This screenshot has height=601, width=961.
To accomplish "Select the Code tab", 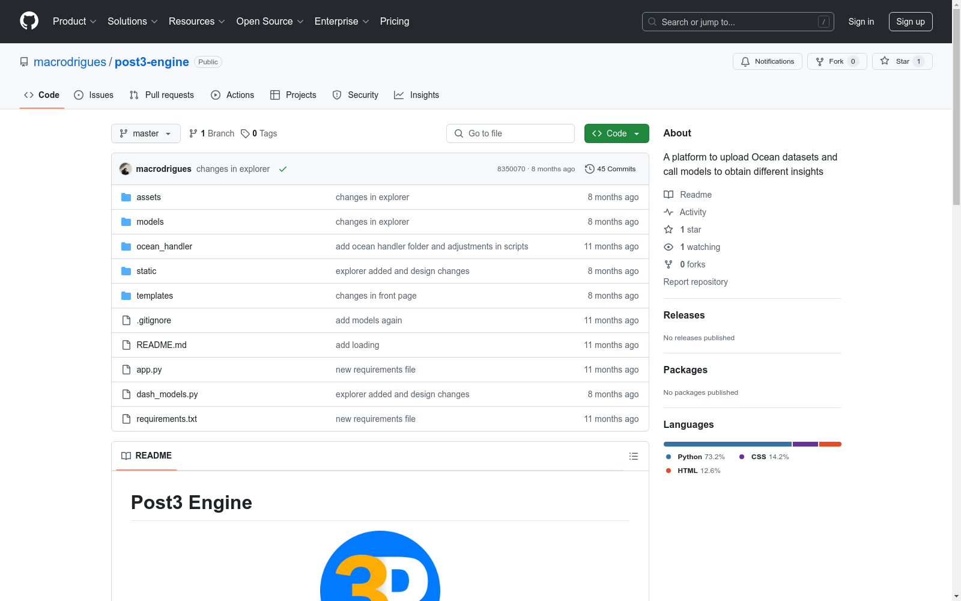I will coord(42,95).
